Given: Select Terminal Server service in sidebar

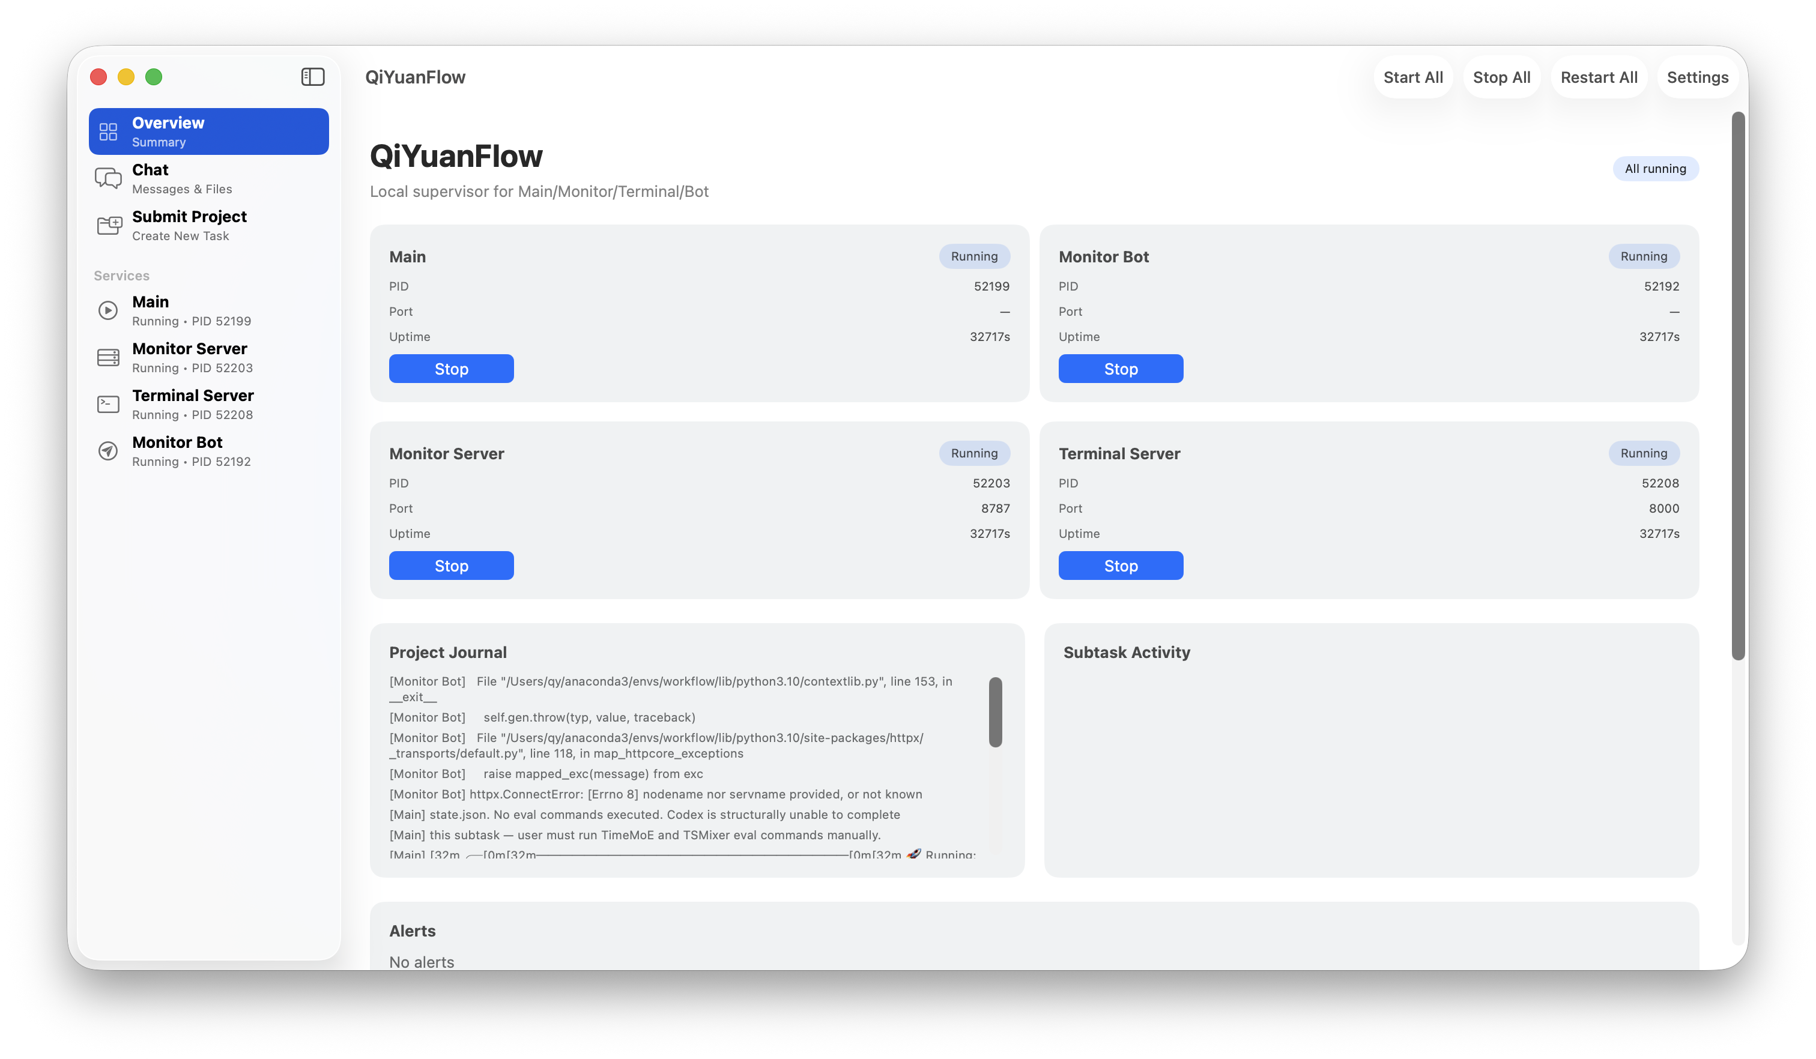Looking at the screenshot, I should tap(209, 404).
